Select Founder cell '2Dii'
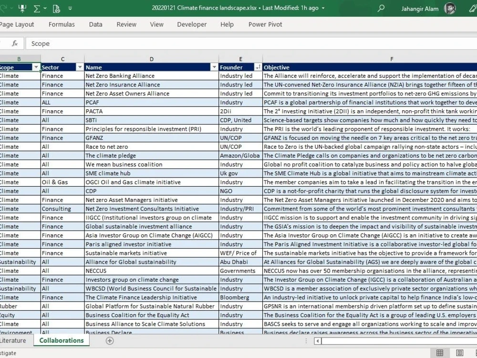 (x=240, y=111)
